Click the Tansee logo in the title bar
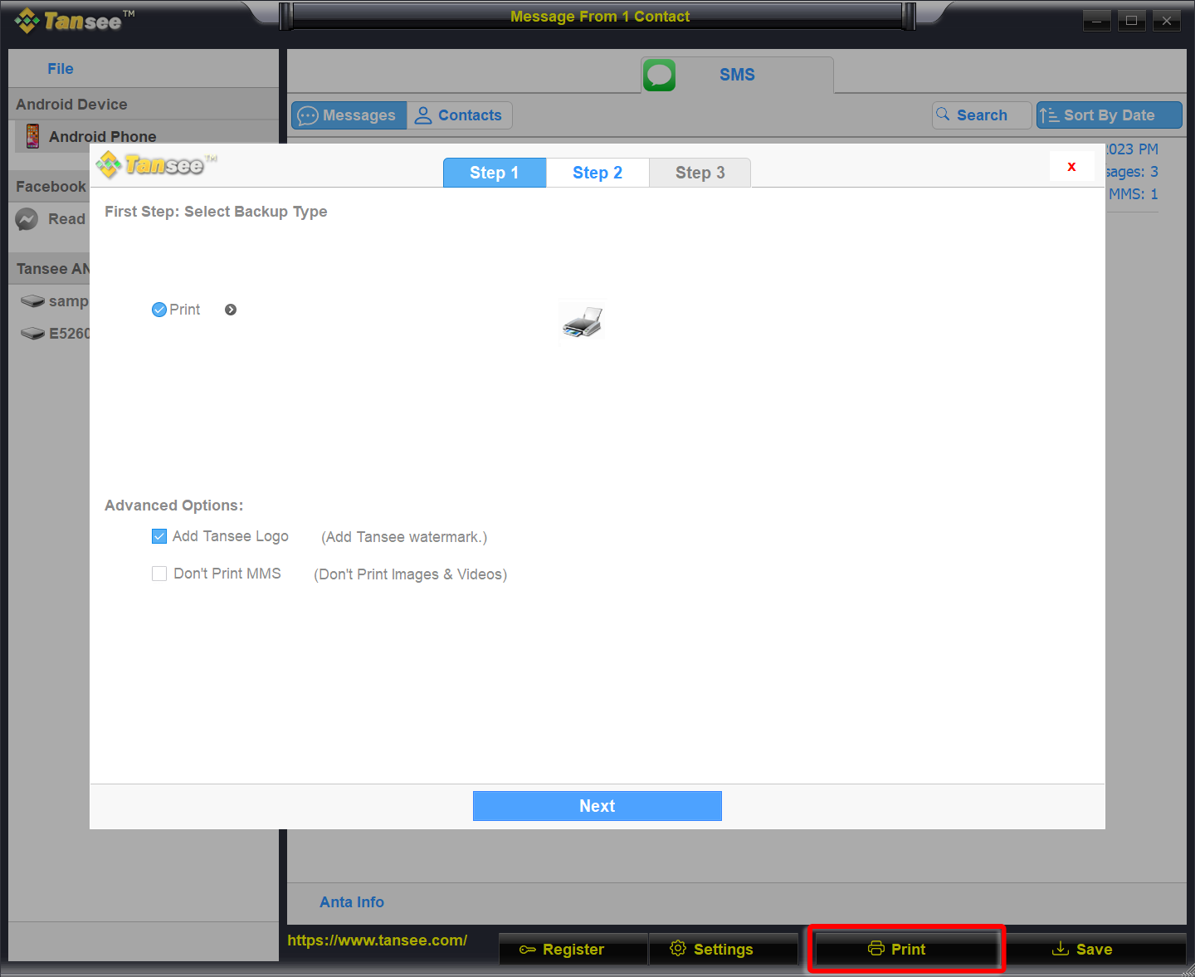The height and width of the screenshot is (977, 1195). 74,21
